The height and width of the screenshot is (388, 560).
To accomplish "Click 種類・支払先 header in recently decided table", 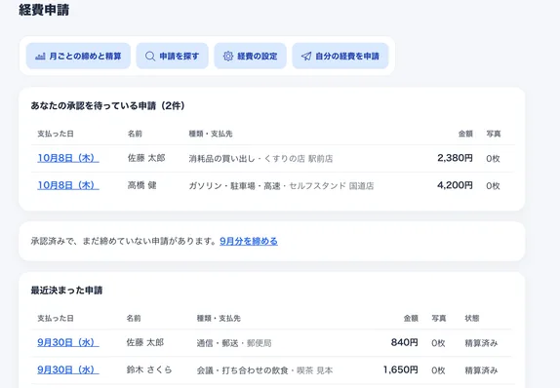I will [x=219, y=318].
